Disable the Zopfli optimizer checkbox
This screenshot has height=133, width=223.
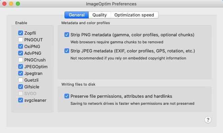pos(21,33)
